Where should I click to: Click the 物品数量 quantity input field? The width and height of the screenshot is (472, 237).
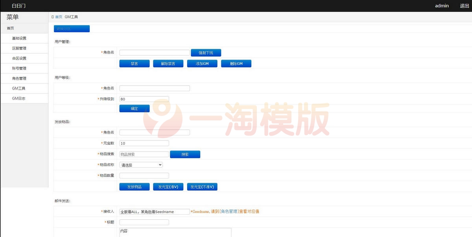click(x=144, y=175)
